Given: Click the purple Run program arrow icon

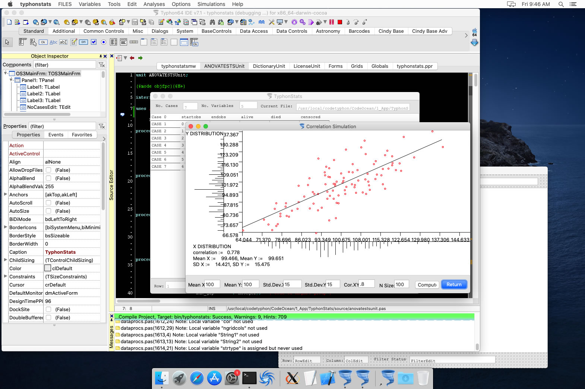Looking at the screenshot, I should [x=311, y=22].
